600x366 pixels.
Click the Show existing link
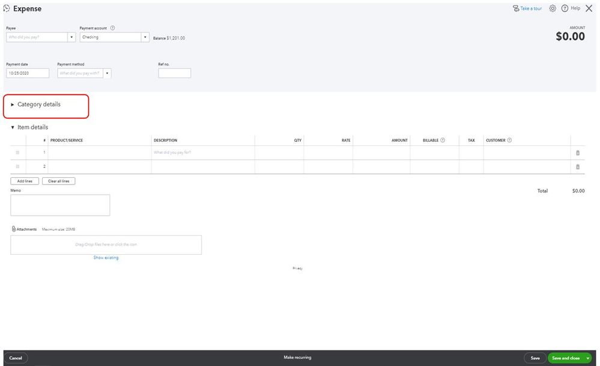tap(106, 258)
